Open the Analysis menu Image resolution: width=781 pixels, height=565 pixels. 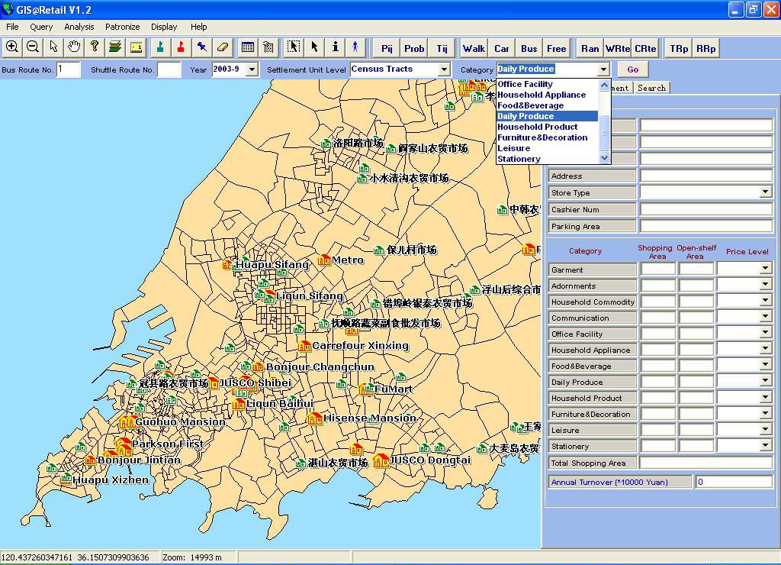pos(79,27)
